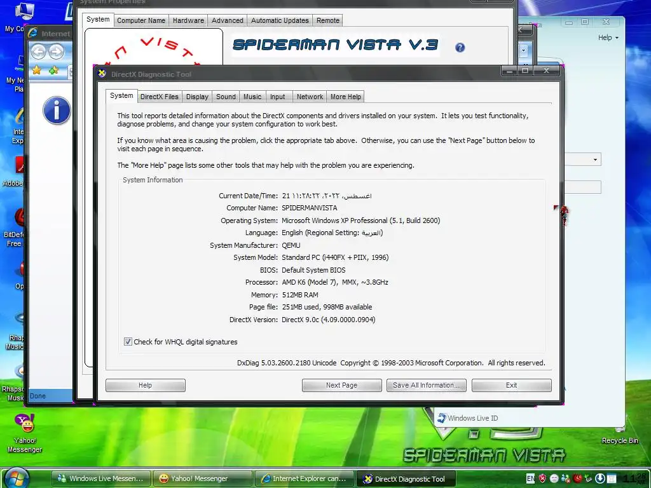Click the 512MB RAM memory value

300,295
